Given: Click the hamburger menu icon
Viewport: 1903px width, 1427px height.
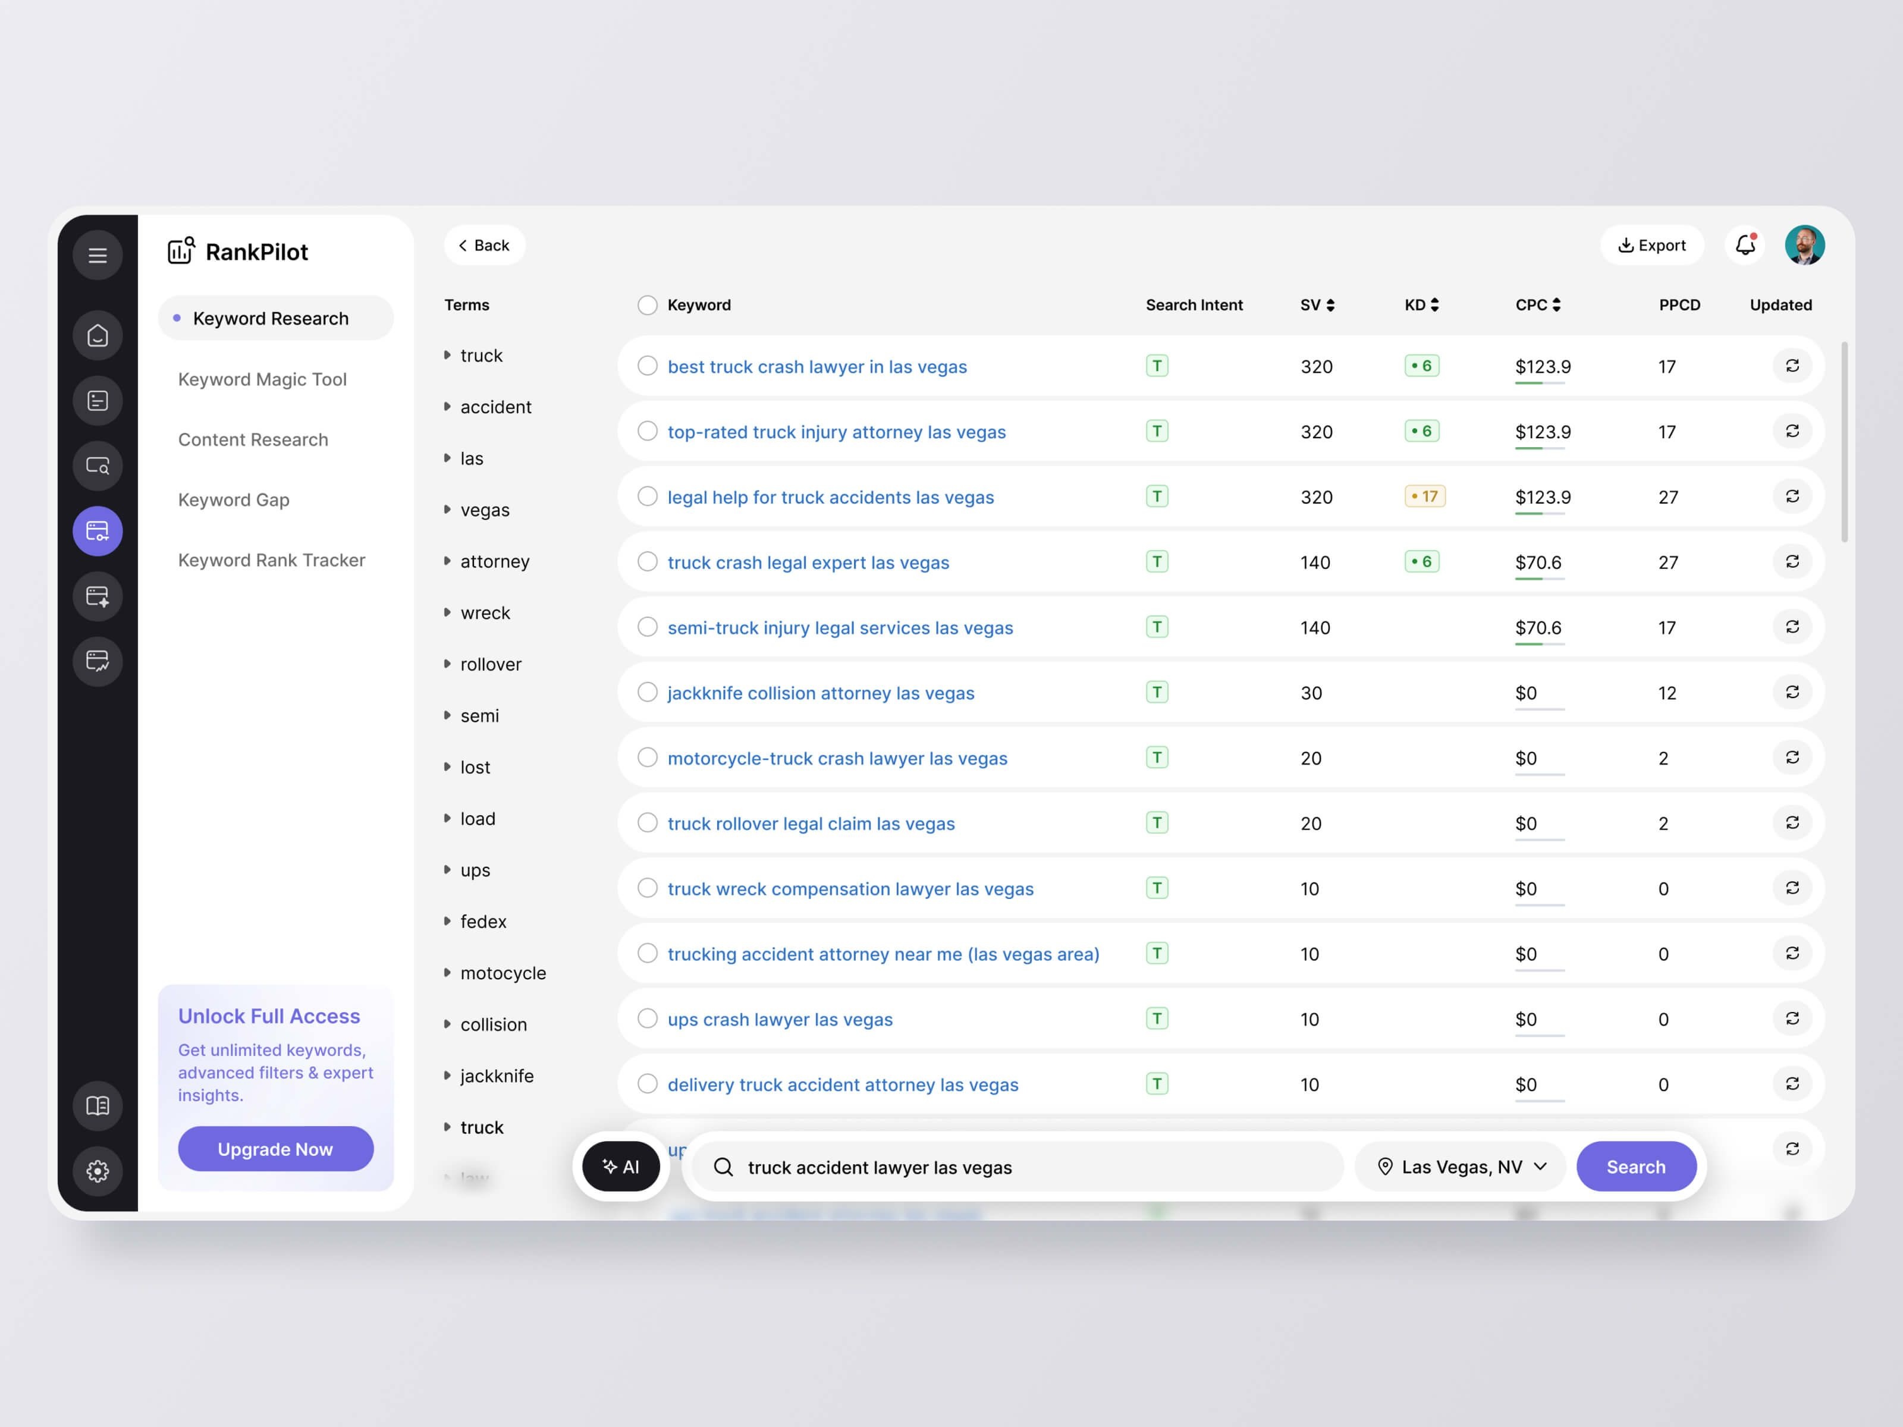Looking at the screenshot, I should click(97, 256).
